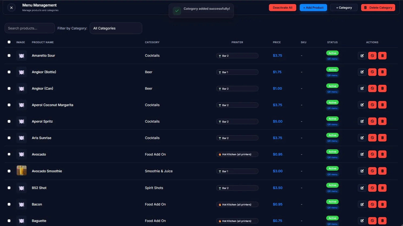The image size is (403, 226).
Task: Open the Avocado Smoothie product image
Action: pos(22,171)
